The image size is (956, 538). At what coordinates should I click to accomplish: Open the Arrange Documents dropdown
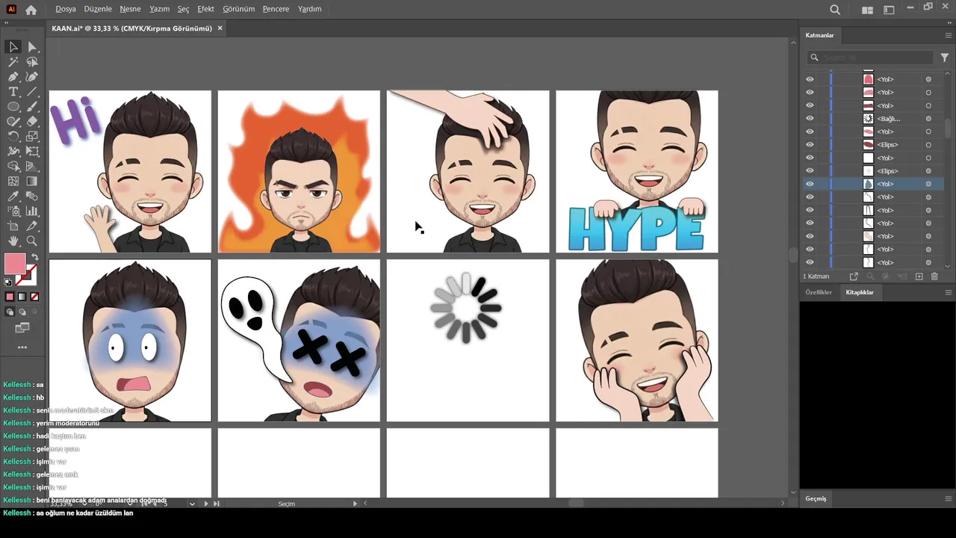pyautogui.click(x=867, y=10)
